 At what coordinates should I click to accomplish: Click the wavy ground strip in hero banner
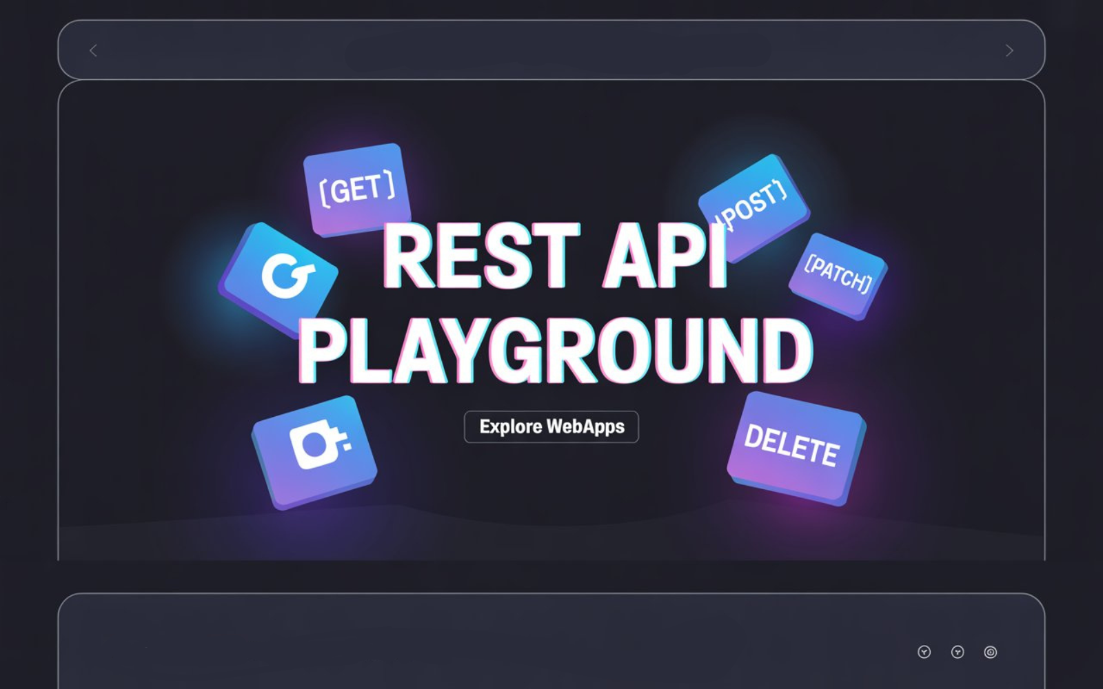[551, 541]
